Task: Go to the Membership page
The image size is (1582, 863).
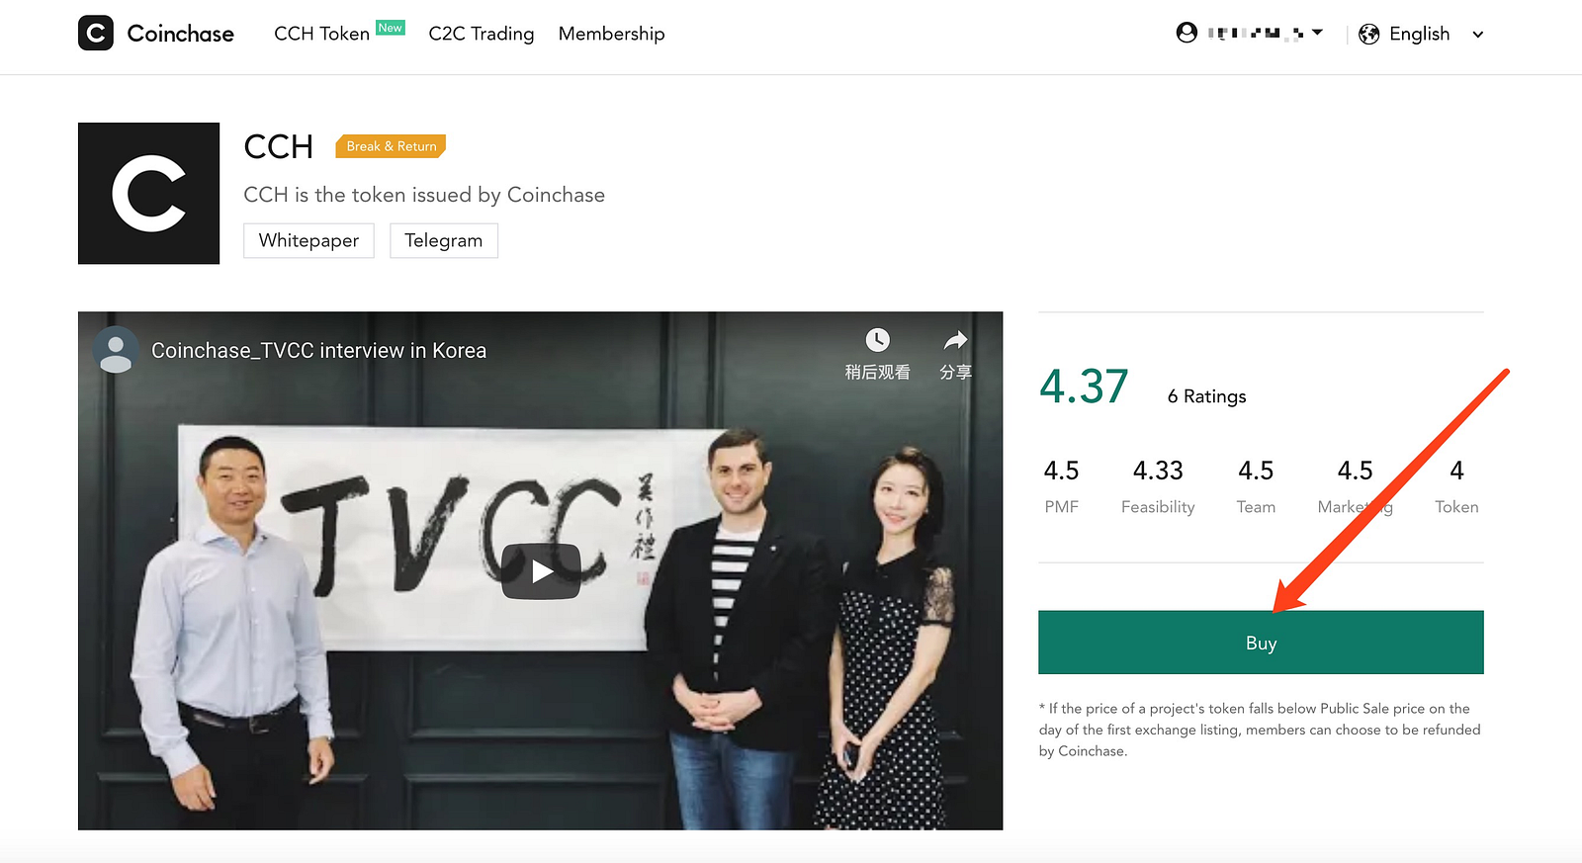Action: point(611,34)
